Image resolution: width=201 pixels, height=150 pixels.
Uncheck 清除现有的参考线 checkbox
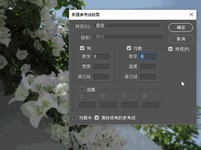[97, 118]
